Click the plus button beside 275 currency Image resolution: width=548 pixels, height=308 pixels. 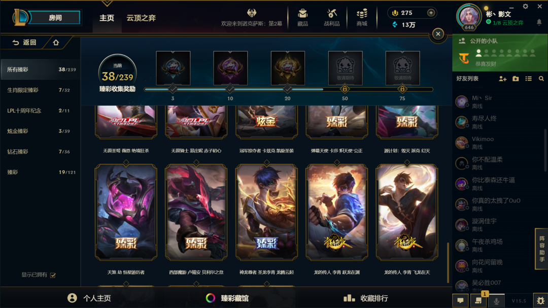tap(431, 13)
